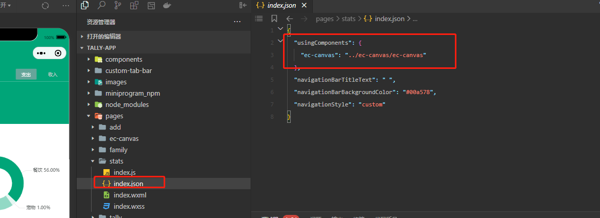Open the simulator toolbar more options
The width and height of the screenshot is (600, 218).
point(66,6)
